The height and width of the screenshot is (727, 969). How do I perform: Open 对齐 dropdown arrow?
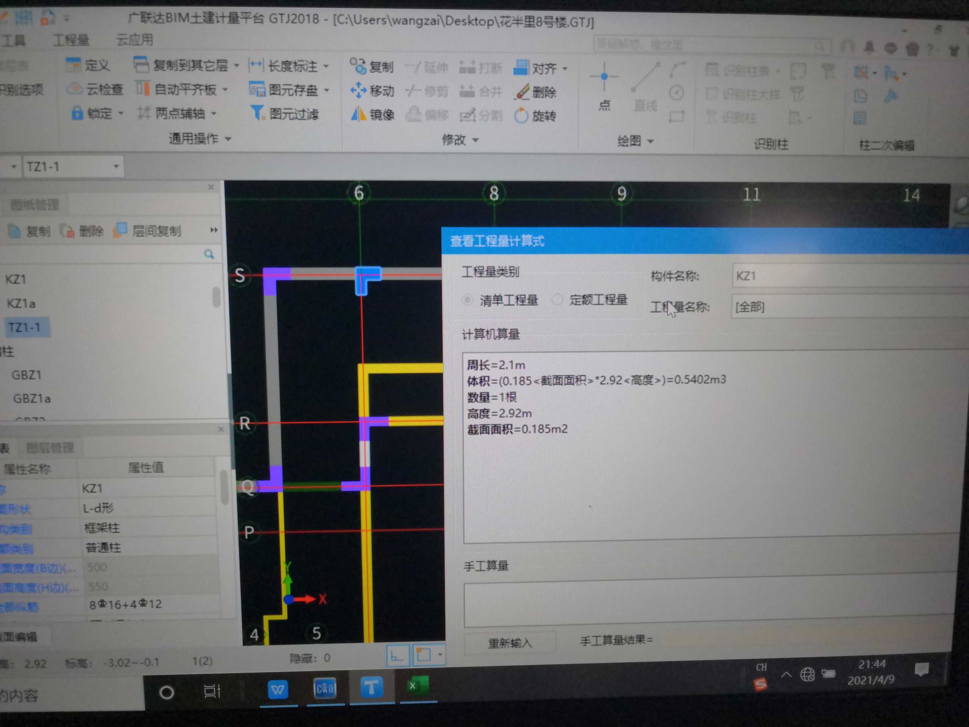tap(565, 69)
